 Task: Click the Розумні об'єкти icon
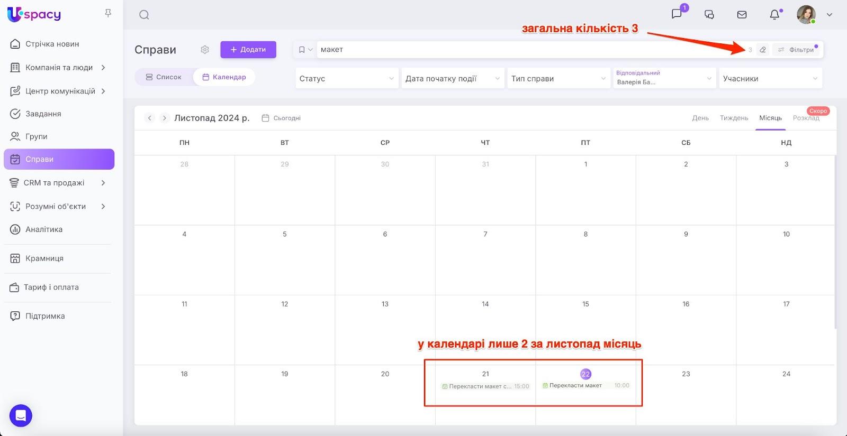pos(15,207)
